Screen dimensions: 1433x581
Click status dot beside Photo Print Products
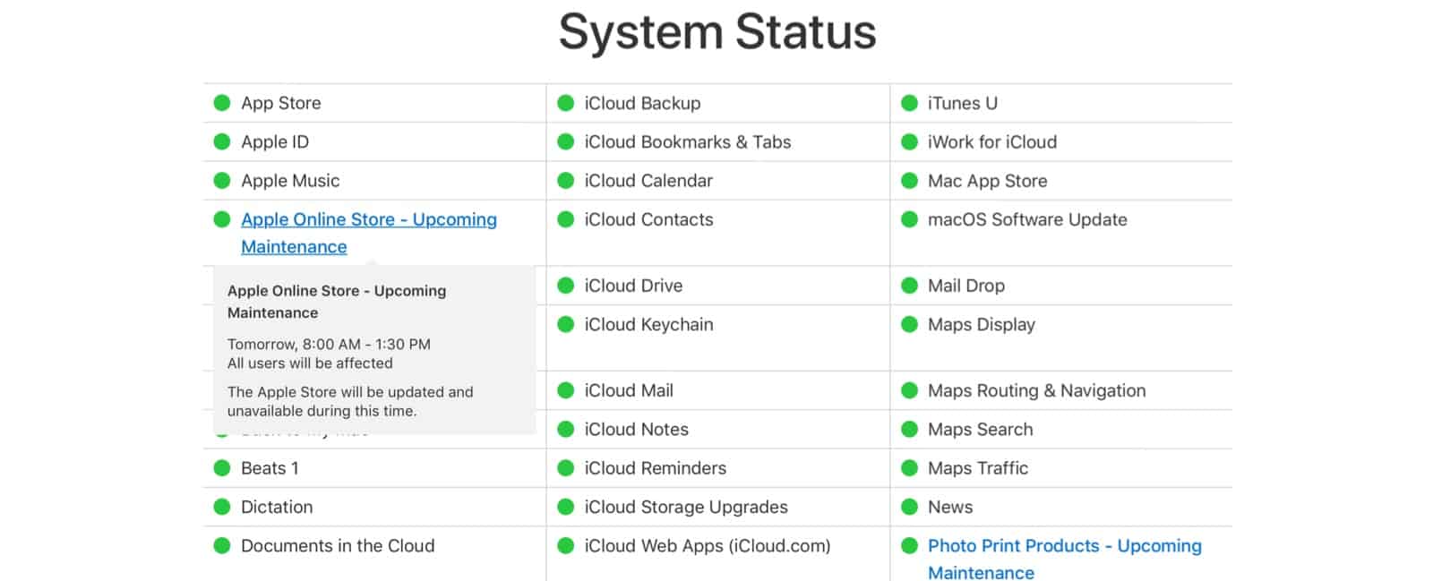click(x=910, y=545)
